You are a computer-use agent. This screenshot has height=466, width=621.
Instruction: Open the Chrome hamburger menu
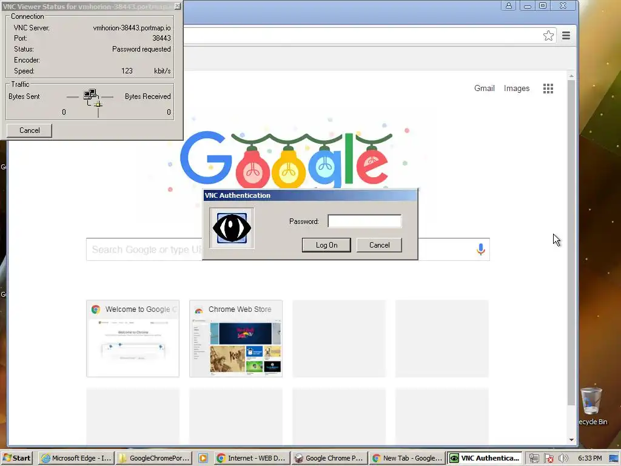[566, 36]
